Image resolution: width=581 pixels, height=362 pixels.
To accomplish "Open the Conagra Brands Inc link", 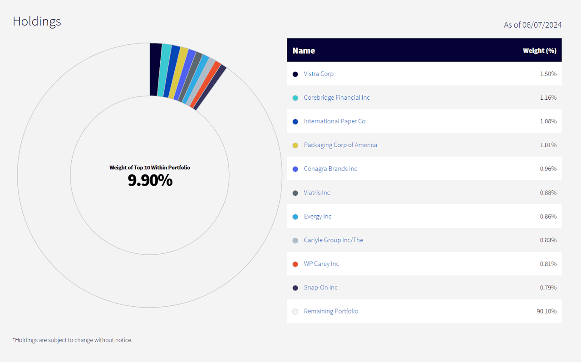I will (330, 169).
